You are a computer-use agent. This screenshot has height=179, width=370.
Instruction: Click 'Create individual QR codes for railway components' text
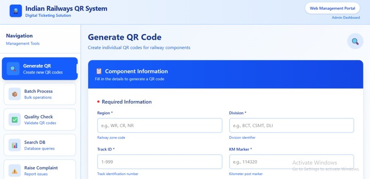(x=139, y=48)
